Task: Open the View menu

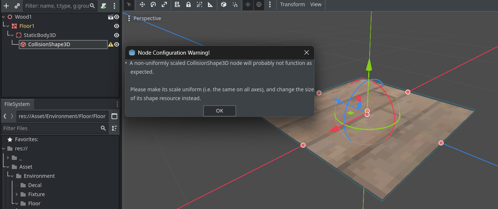Action: (316, 4)
